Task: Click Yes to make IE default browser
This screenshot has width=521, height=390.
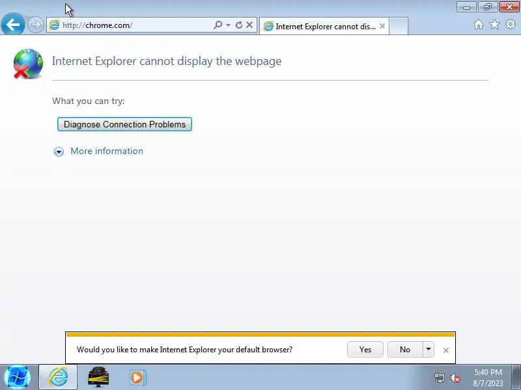Action: (x=365, y=350)
